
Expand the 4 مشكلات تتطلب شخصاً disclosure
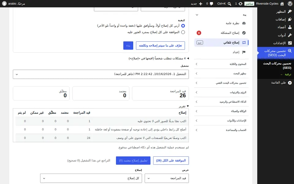[159, 58]
